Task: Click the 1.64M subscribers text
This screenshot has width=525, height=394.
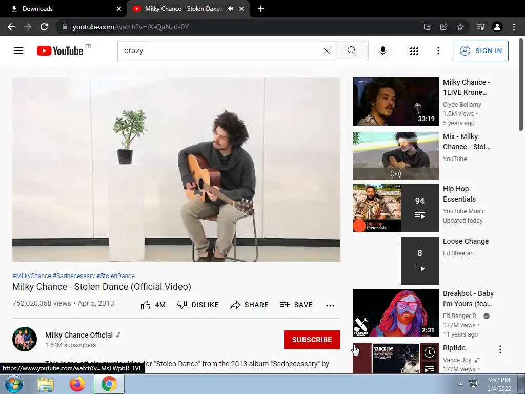Action: pyautogui.click(x=71, y=345)
